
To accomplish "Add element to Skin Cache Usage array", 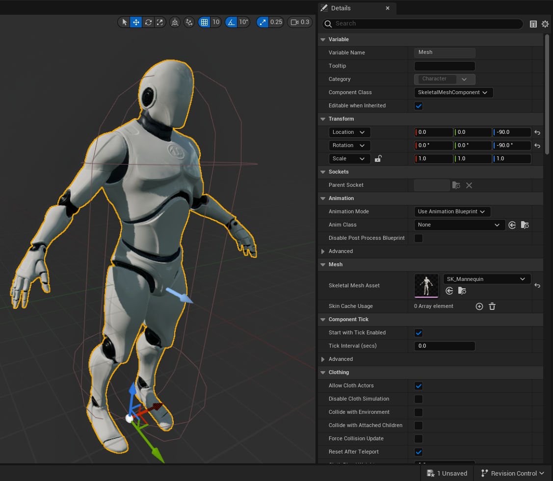I will coord(479,306).
